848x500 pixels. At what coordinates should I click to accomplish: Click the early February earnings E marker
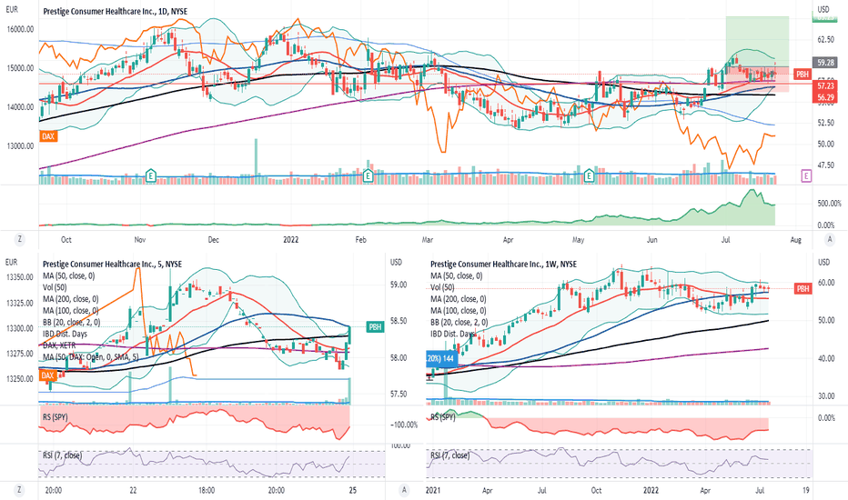click(368, 175)
